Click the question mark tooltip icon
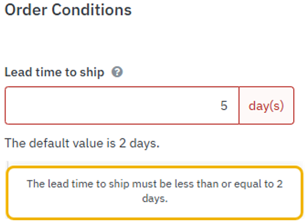The height and width of the screenshot is (223, 308). click(x=117, y=72)
